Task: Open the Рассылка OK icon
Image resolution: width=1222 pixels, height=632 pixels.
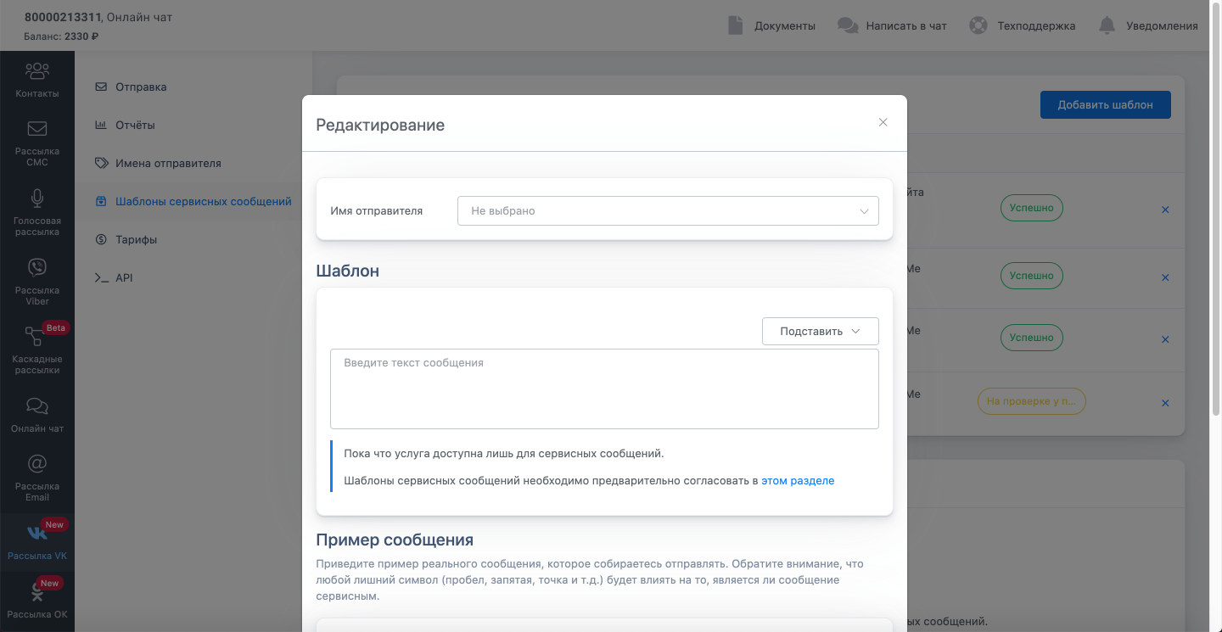Action: (37, 592)
